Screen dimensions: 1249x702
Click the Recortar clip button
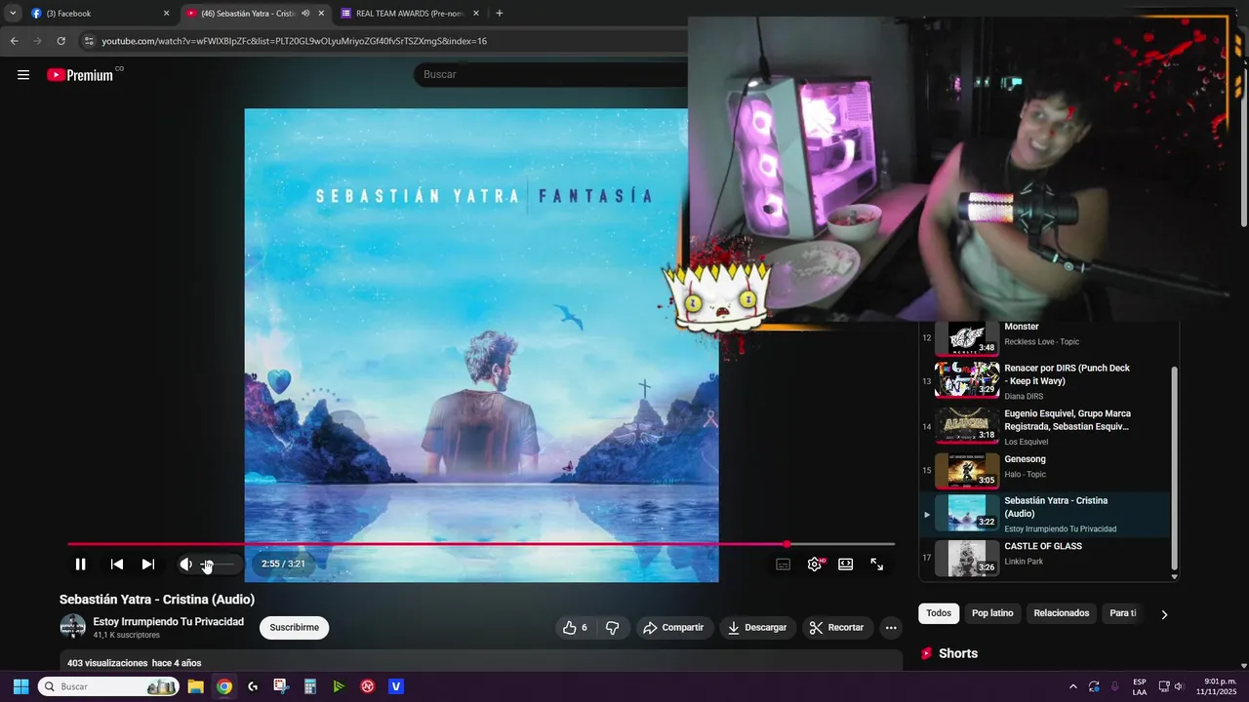(837, 628)
